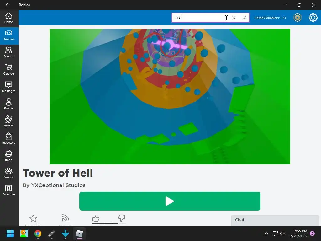Open the CollabVMRoblox1 account label
This screenshot has height=241, width=321.
270,18
